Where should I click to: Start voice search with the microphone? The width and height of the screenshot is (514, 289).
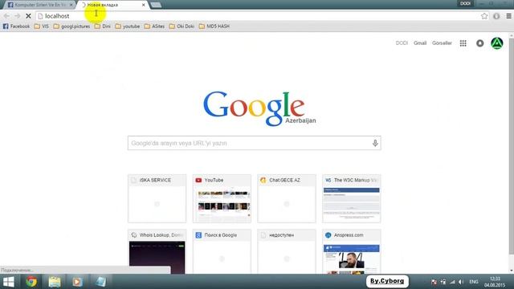375,143
